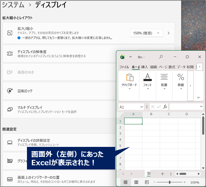Select cell A1 in the worksheet
206x187 pixels.
pyautogui.click(x=133, y=121)
